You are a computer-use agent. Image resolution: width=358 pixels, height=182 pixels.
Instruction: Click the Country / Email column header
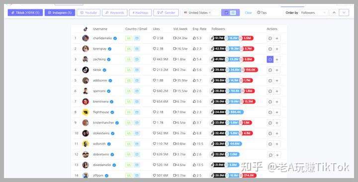click(136, 29)
